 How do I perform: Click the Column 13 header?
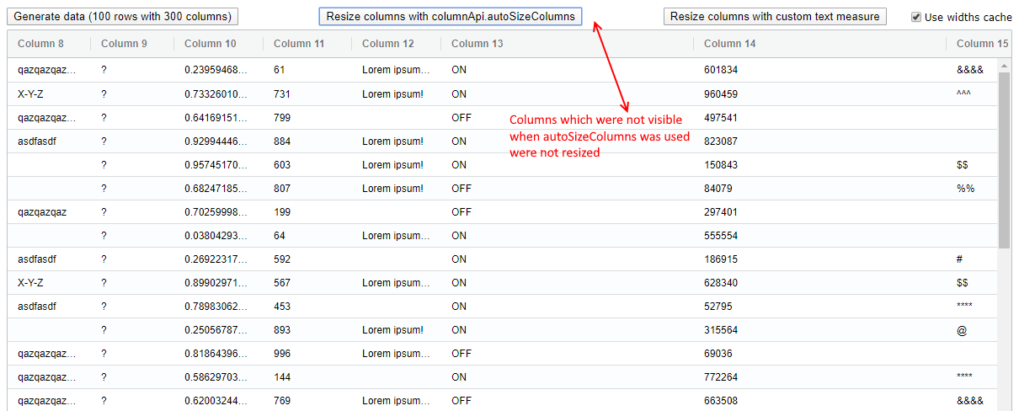477,44
